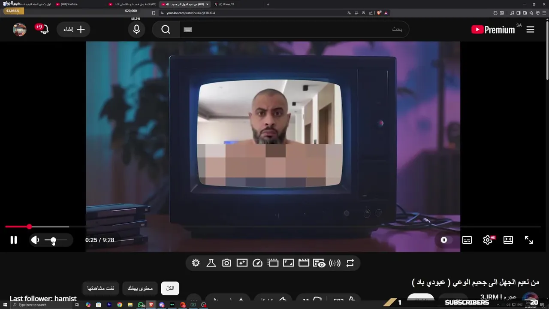Click the volume boost lightning icon
Image resolution: width=549 pixels, height=309 pixels.
click(335, 263)
